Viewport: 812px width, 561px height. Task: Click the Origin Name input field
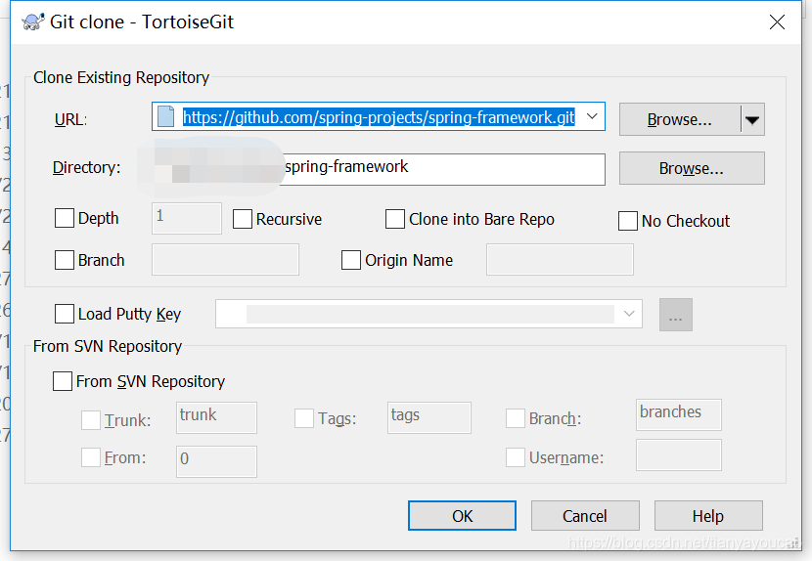tap(560, 260)
